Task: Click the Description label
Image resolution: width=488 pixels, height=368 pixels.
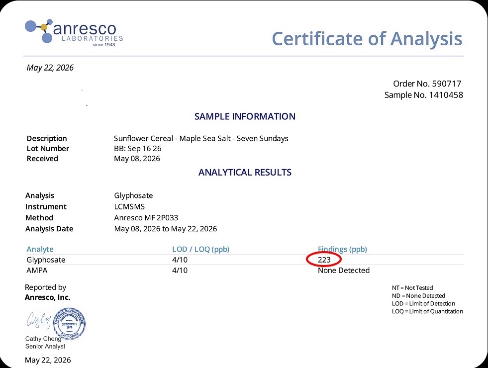Action: coord(47,138)
